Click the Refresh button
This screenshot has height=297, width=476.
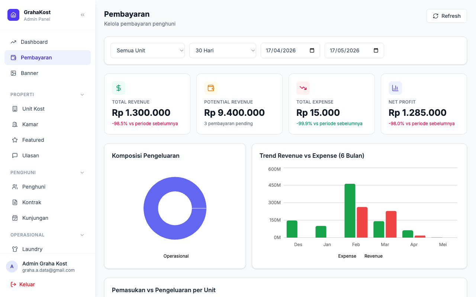pyautogui.click(x=447, y=16)
